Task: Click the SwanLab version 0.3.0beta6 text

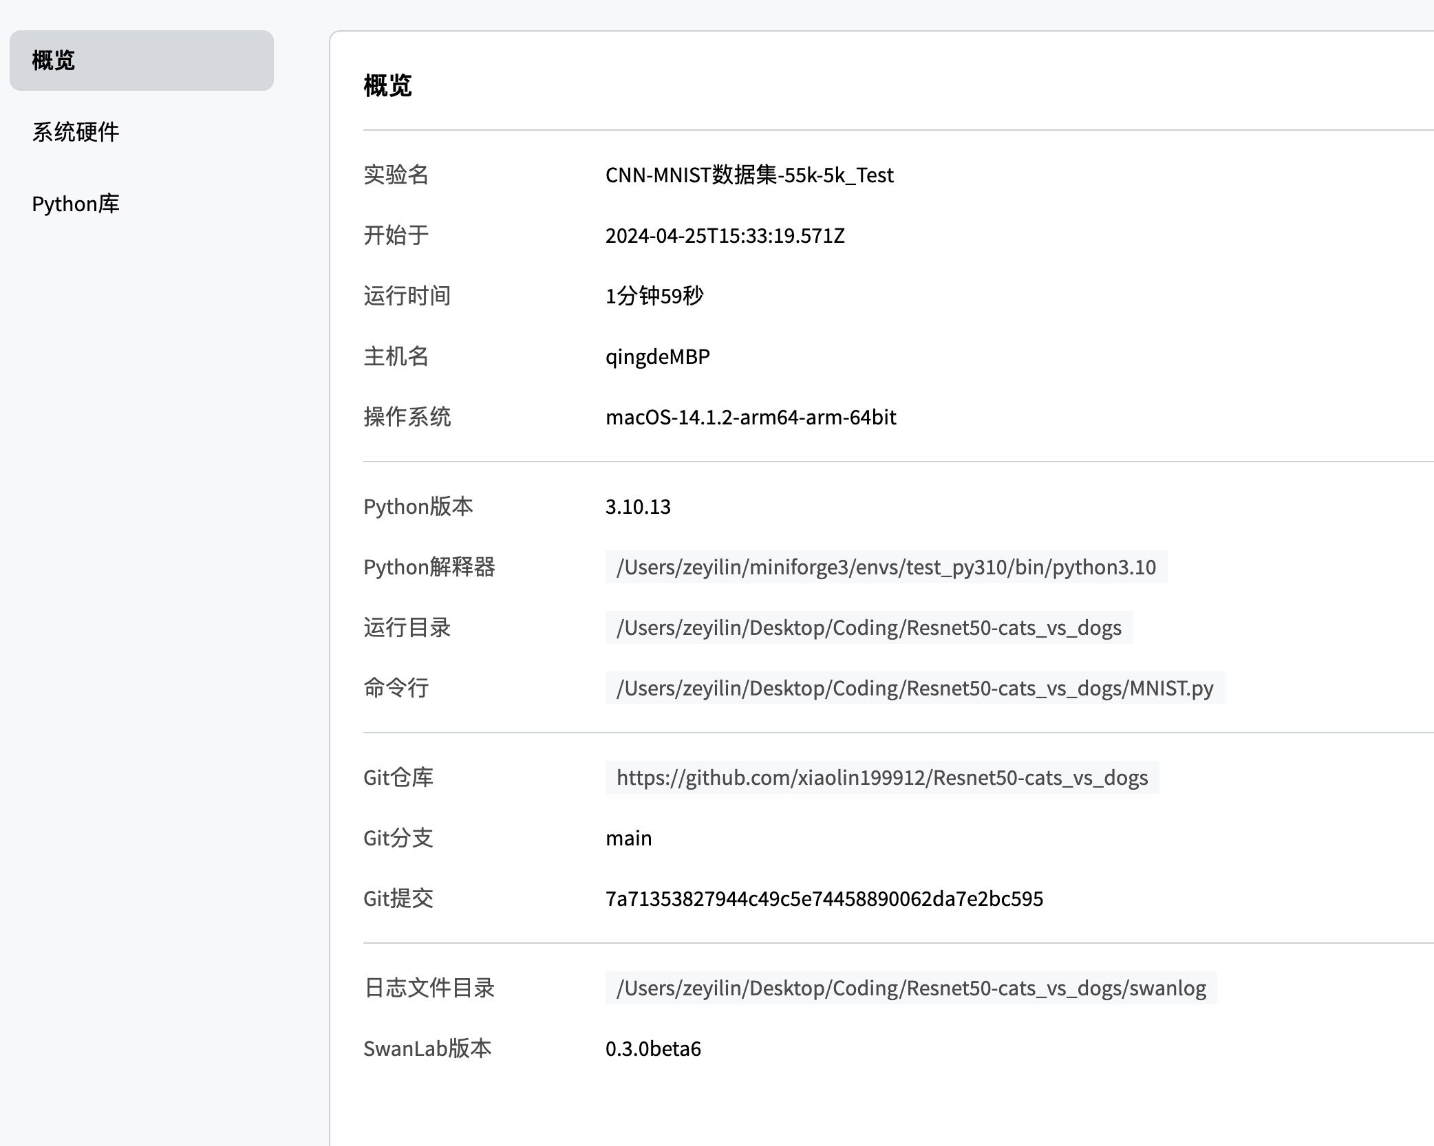Action: [653, 1049]
